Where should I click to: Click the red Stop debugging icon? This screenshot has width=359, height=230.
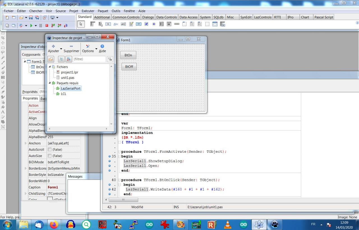tap(47, 26)
